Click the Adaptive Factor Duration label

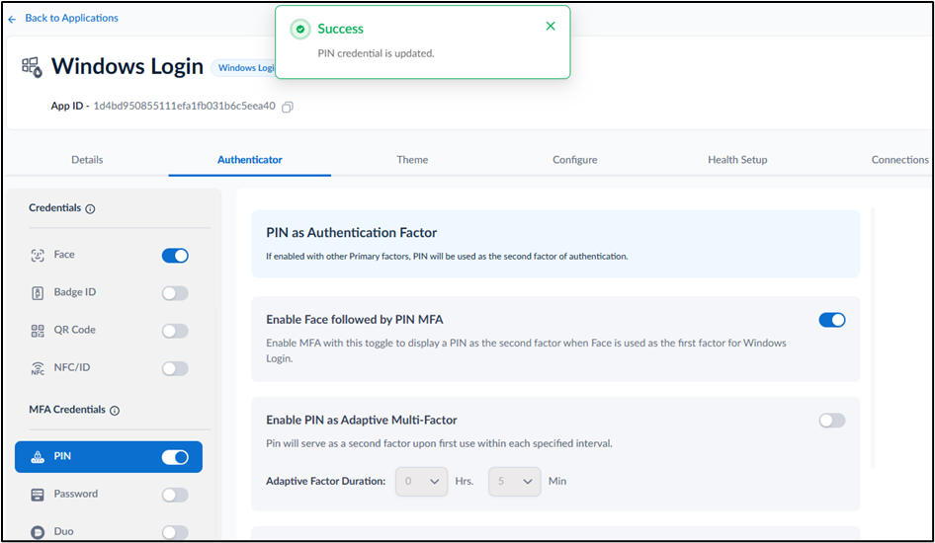[325, 481]
